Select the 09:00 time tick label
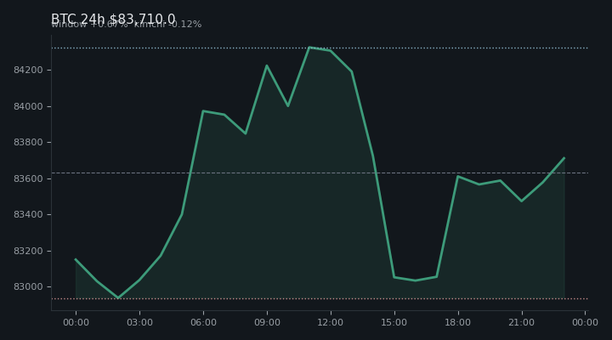Screen dimensions: 612x340 (267, 322)
